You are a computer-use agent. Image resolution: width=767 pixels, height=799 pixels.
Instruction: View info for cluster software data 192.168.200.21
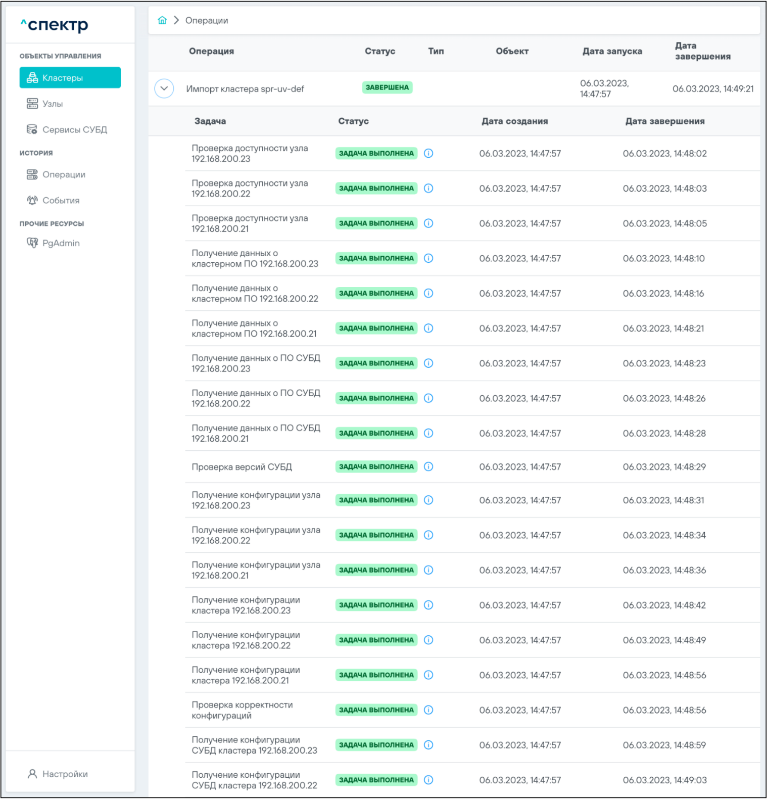pyautogui.click(x=428, y=328)
